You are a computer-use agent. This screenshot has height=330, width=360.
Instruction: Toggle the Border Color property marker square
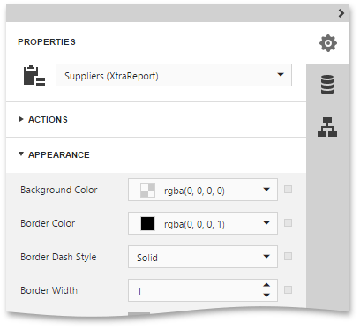[x=288, y=222]
